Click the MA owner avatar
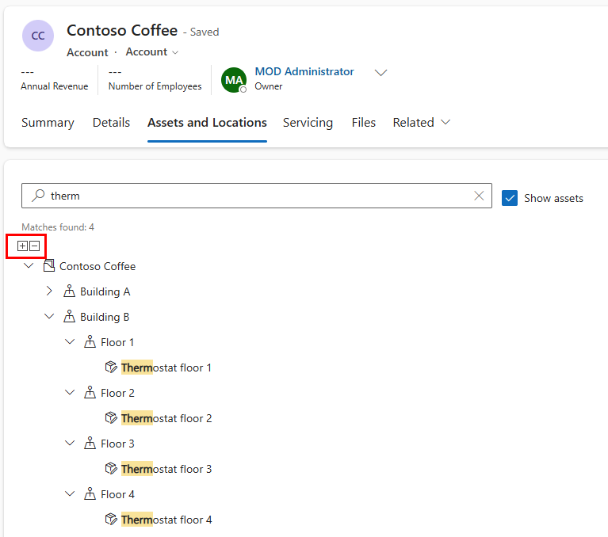 point(234,80)
